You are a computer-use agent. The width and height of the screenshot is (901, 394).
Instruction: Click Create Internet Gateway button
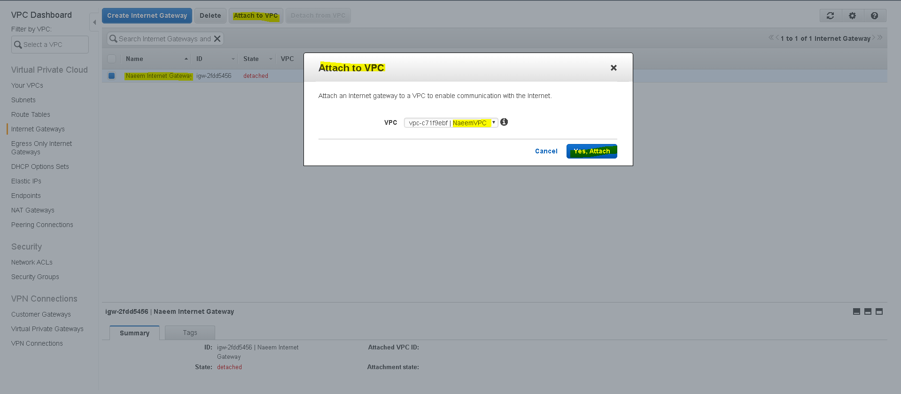[147, 15]
